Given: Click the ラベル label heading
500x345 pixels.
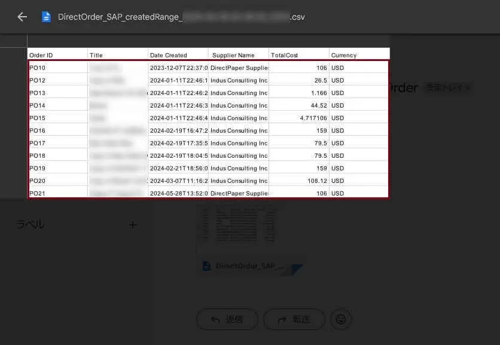Looking at the screenshot, I should 30,224.
